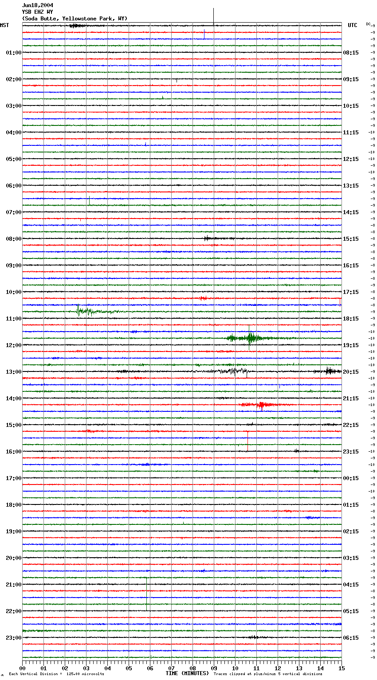Screen dimensions: 377x680
Task: Select the station code YSB EHZ WY
Action: click(x=38, y=12)
